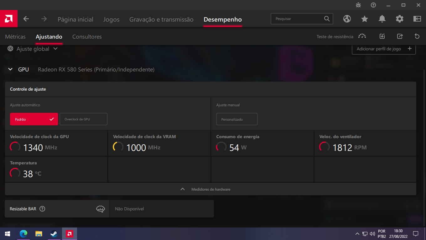Image resolution: width=426 pixels, height=240 pixels.
Task: Click Teste de resistência label
Action: point(335,37)
